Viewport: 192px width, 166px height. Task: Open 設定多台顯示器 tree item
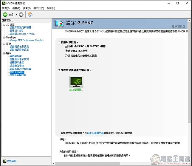[x=18, y=75]
